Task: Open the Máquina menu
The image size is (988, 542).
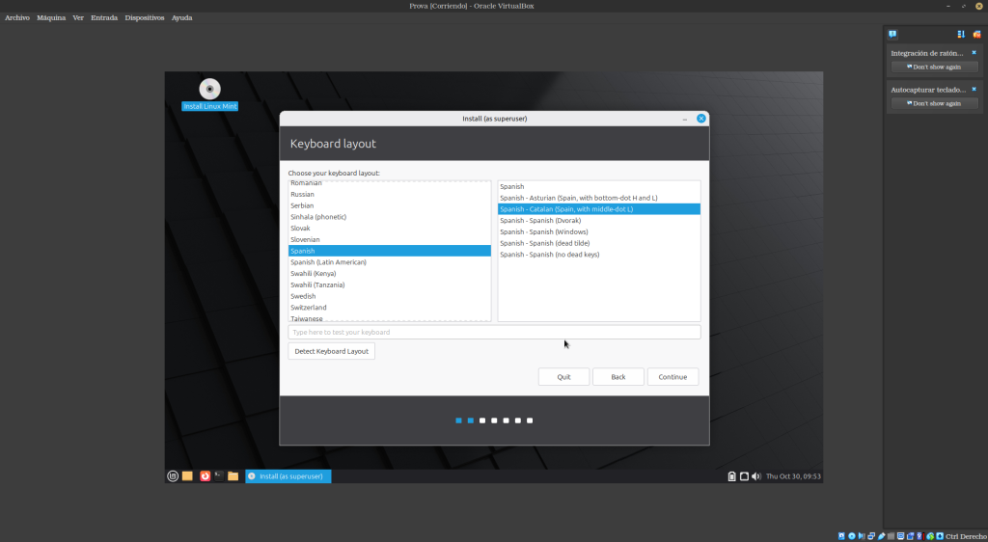Action: pyautogui.click(x=51, y=17)
